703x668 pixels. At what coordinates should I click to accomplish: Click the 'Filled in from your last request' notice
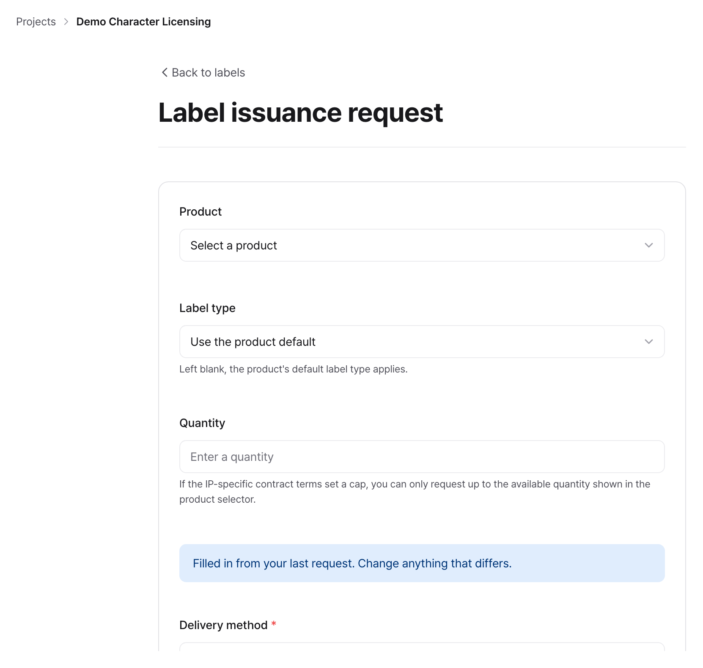(422, 563)
